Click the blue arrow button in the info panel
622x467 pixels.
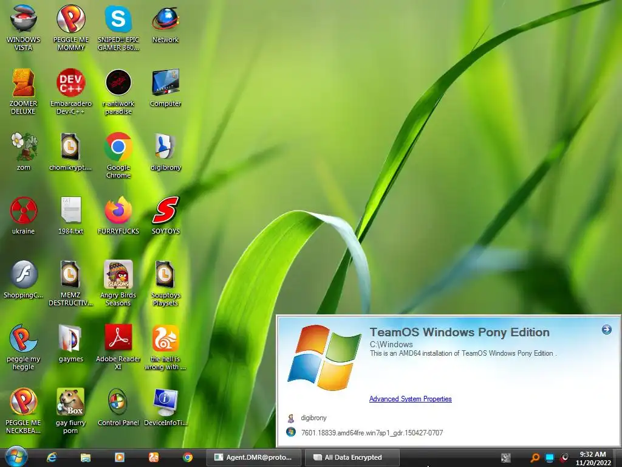[607, 329]
